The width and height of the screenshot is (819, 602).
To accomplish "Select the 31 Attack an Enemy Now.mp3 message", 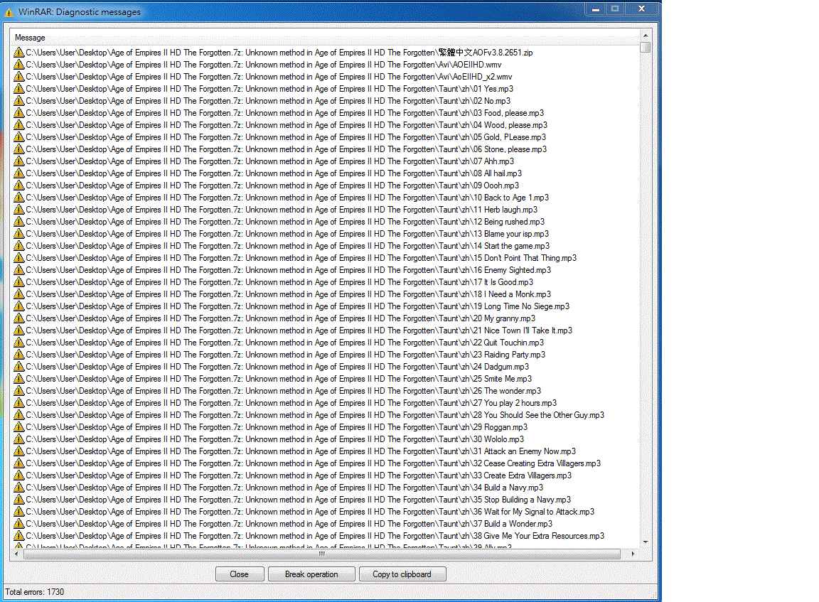I will coord(295,451).
